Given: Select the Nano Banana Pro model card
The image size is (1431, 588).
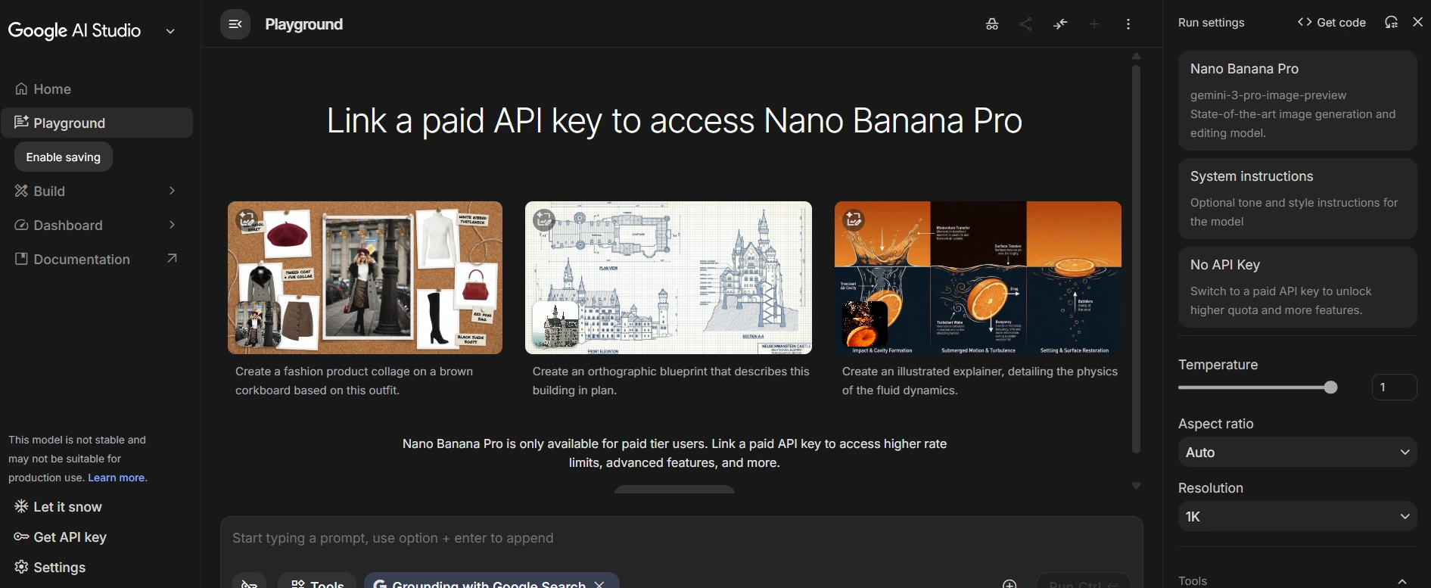Looking at the screenshot, I should [1297, 101].
